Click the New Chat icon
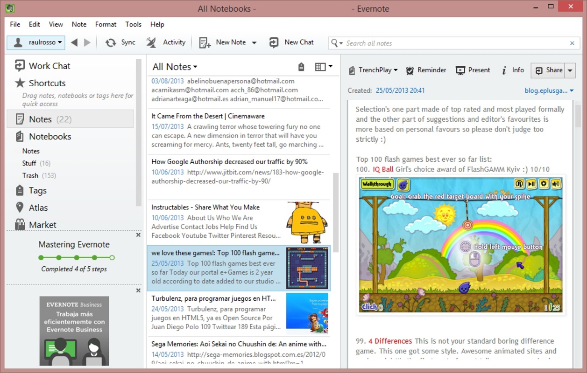This screenshot has width=587, height=373. click(274, 42)
